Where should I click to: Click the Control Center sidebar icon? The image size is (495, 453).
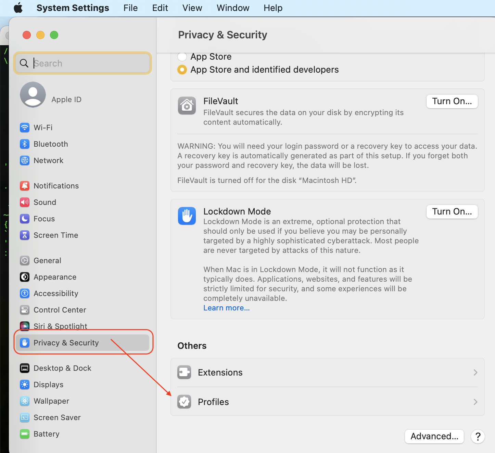(x=25, y=310)
